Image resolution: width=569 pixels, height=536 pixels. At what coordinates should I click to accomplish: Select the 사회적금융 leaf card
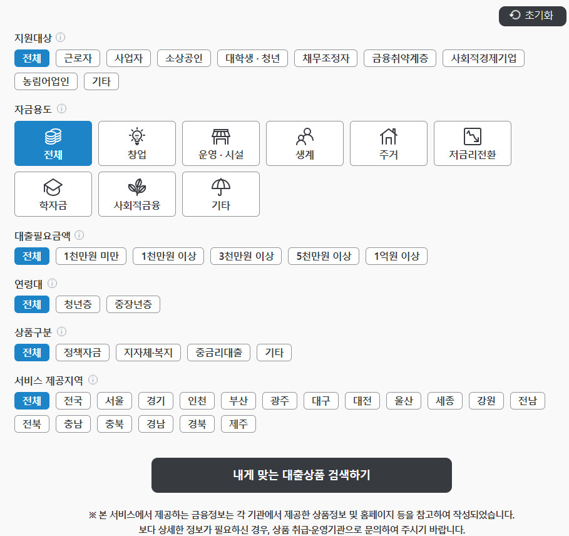pyautogui.click(x=137, y=194)
